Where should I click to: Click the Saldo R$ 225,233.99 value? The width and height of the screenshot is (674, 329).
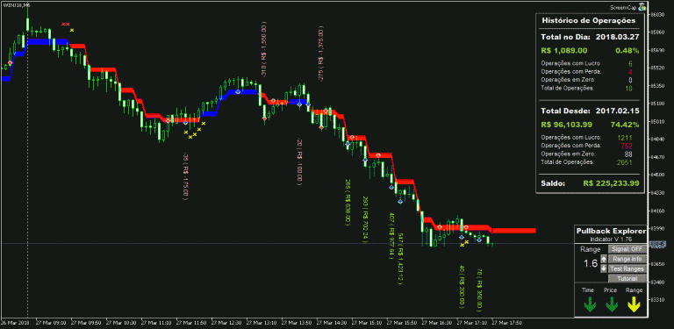point(611,183)
